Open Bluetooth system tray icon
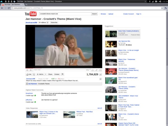This screenshot has height=126, width=168. coord(150,1)
